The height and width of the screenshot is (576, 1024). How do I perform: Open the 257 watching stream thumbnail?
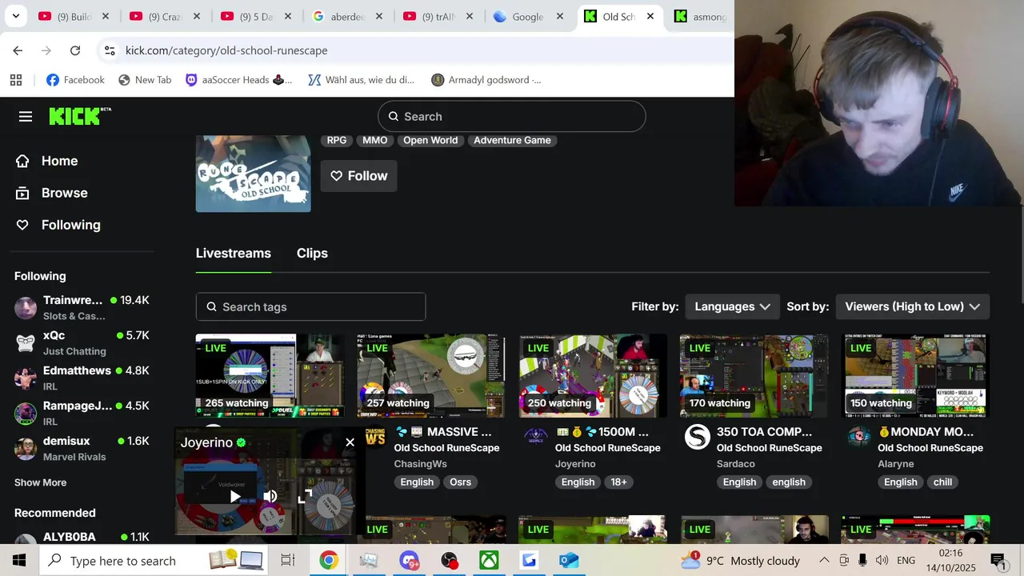431,376
